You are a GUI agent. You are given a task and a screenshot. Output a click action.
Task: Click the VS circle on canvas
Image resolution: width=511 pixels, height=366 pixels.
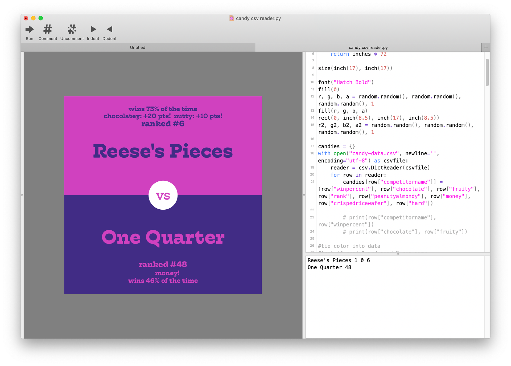tap(163, 196)
